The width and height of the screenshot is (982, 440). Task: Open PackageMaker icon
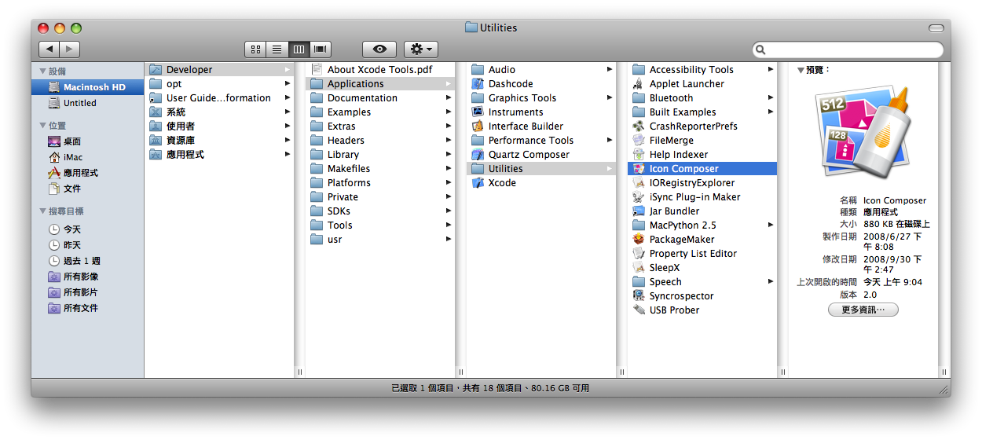coord(639,240)
